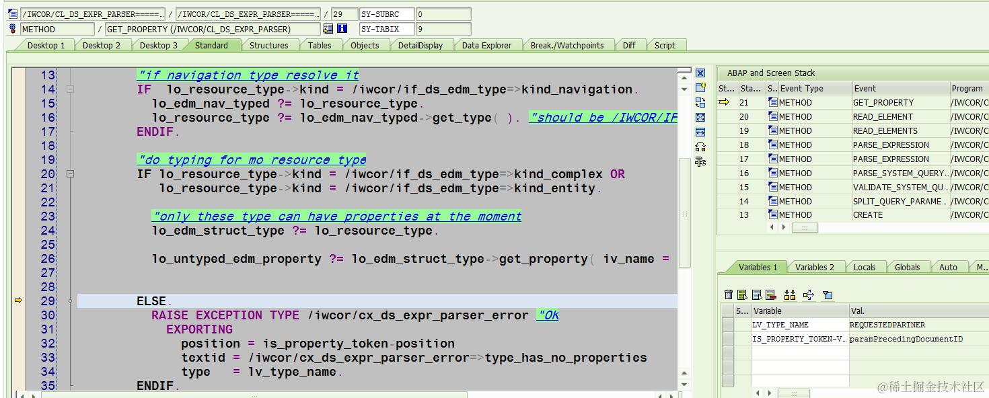Click the horizontal maximize tool icon
The image size is (989, 398).
coord(700,132)
